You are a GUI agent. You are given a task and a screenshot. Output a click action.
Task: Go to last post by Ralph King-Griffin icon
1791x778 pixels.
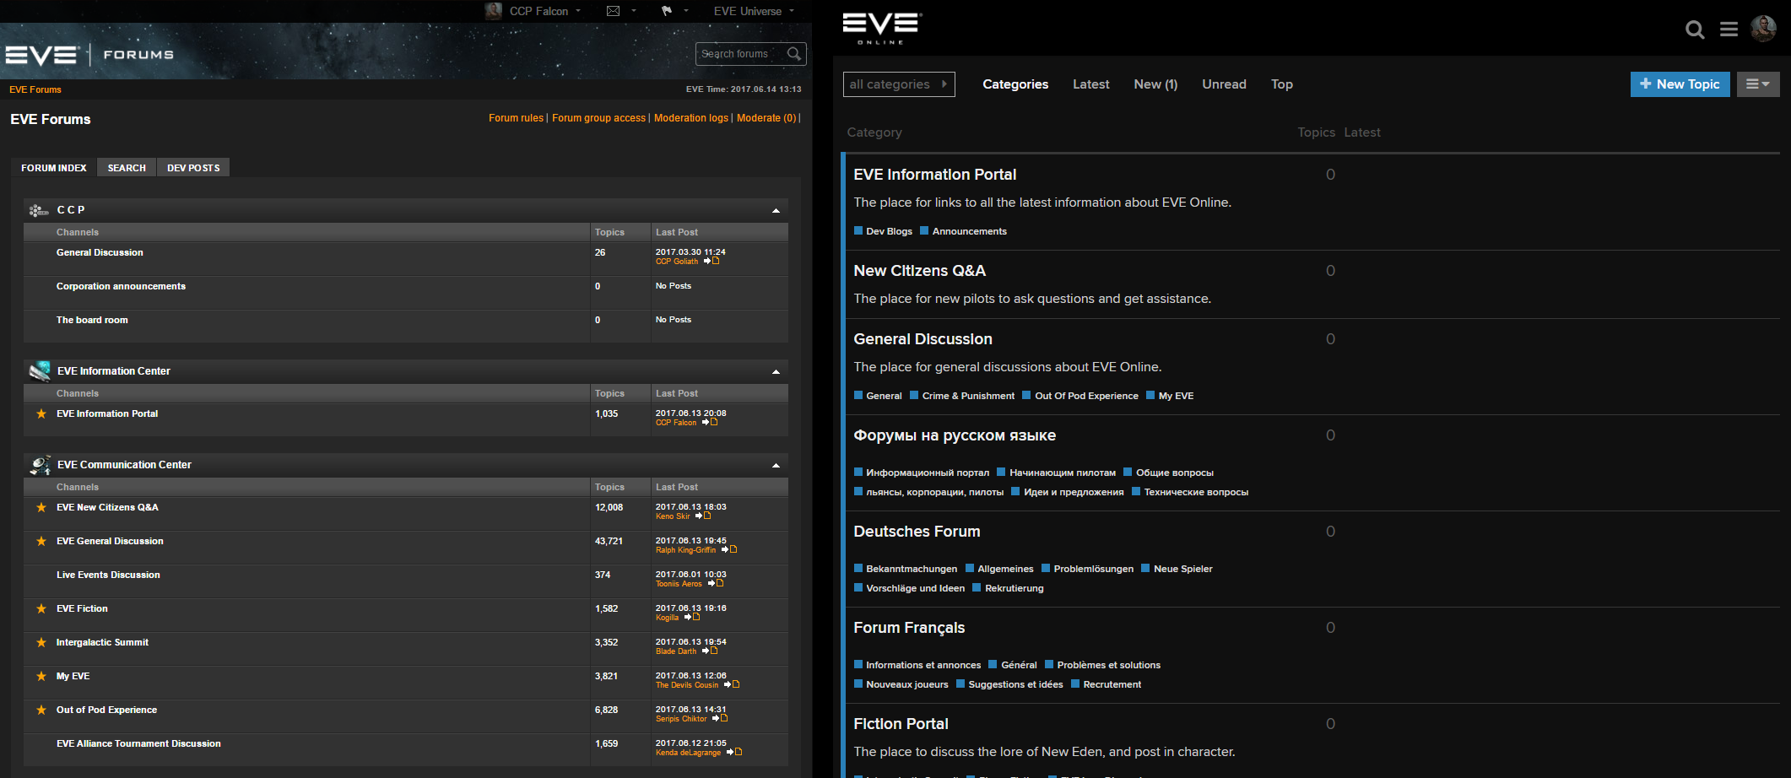click(729, 549)
